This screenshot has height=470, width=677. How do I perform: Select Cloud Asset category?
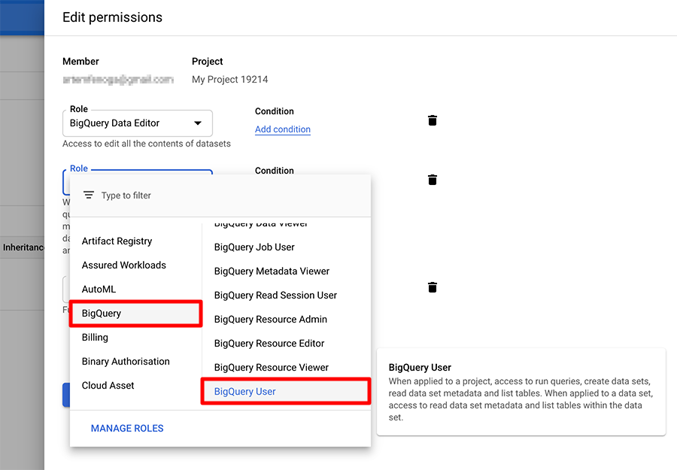tap(135, 386)
